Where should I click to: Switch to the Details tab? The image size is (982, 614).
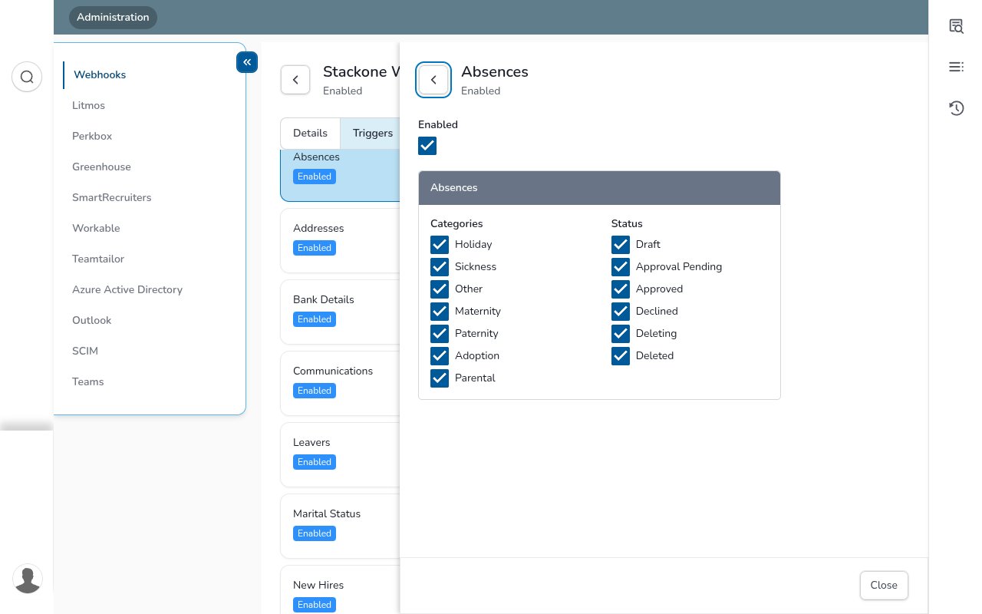pyautogui.click(x=310, y=133)
